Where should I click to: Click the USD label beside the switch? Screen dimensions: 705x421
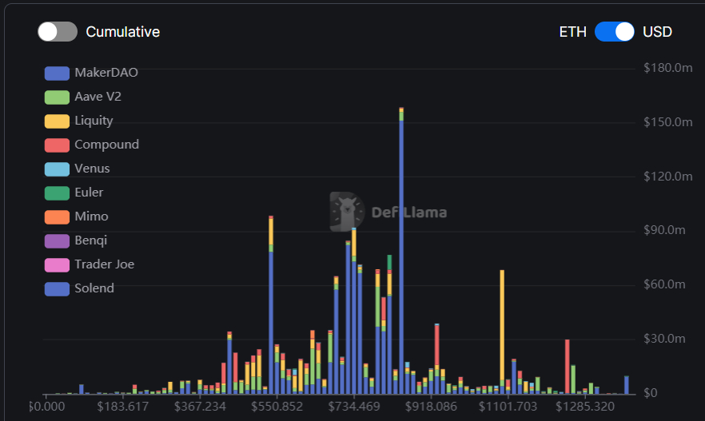coord(657,32)
